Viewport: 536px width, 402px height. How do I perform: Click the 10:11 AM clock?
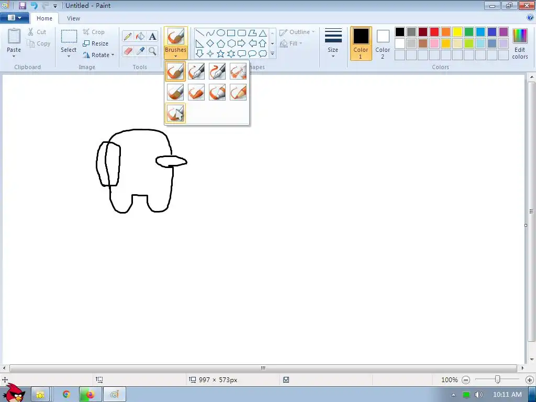507,395
